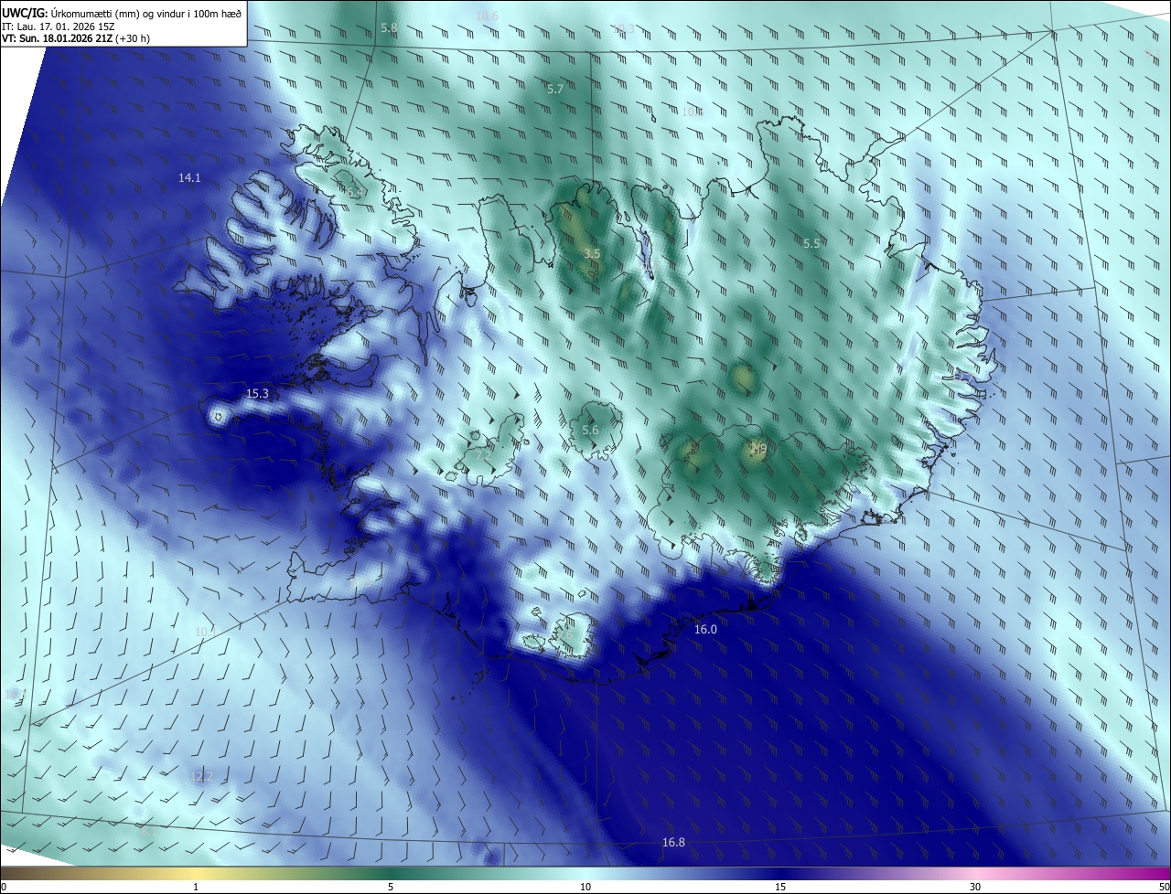Click the 15 label on the color scale
Screen dimensions: 1171x894
[780, 888]
